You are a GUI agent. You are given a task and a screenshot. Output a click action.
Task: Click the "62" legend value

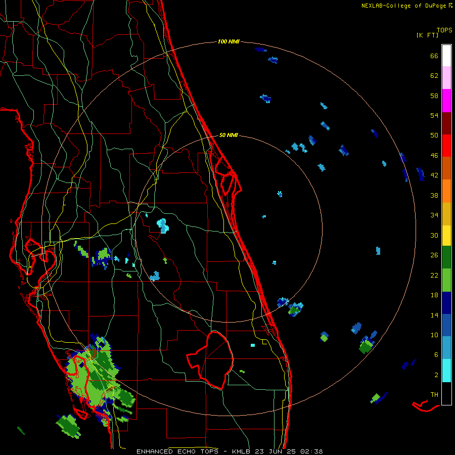coord(434,76)
